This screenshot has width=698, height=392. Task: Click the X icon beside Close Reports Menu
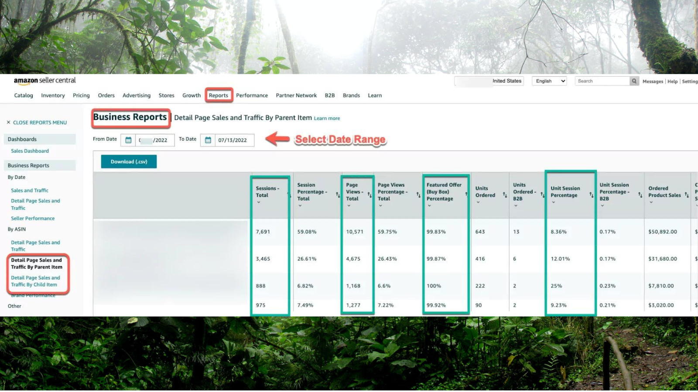7,122
